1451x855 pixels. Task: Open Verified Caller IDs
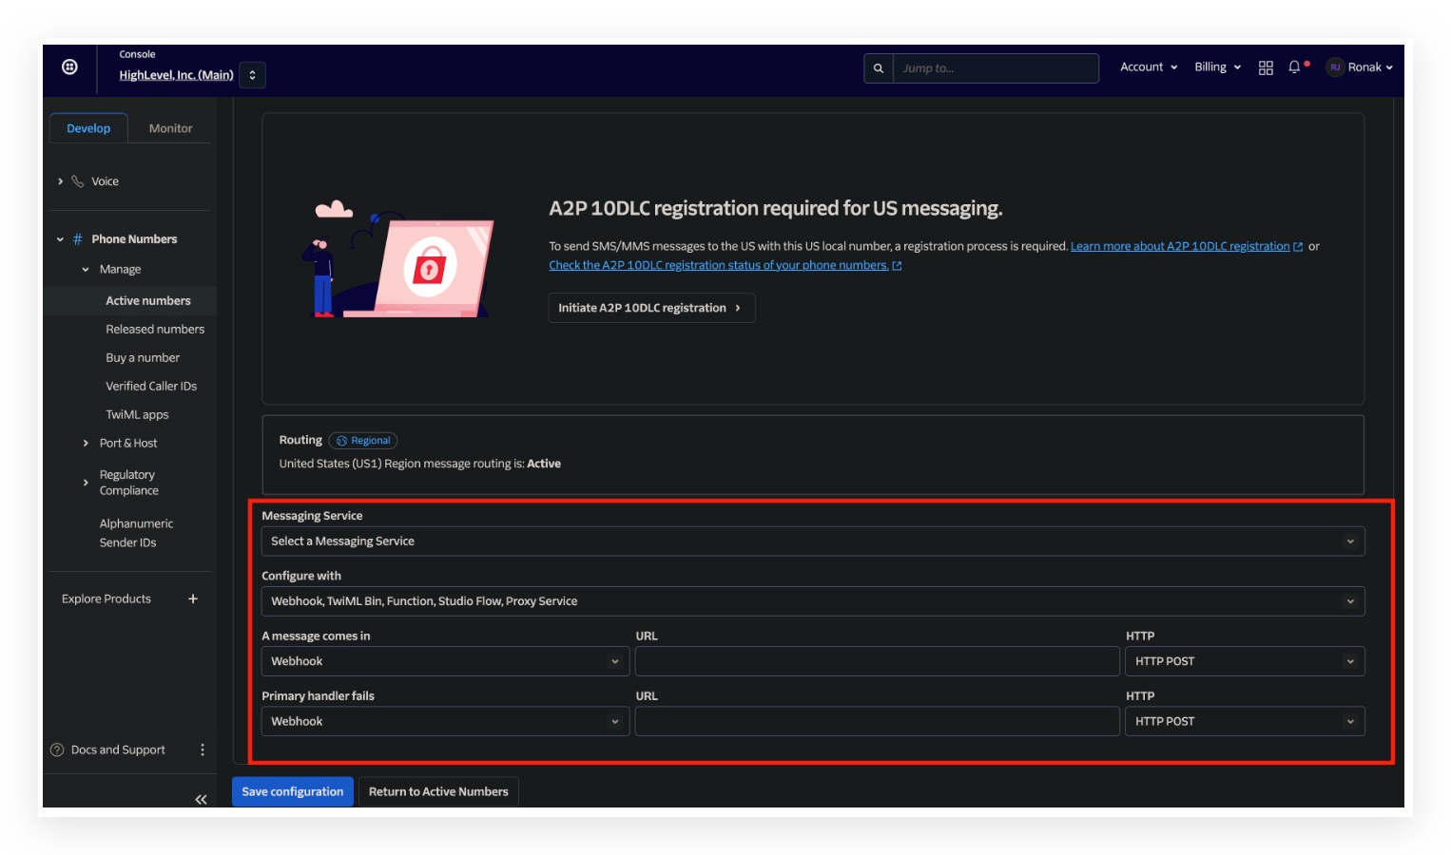point(151,387)
